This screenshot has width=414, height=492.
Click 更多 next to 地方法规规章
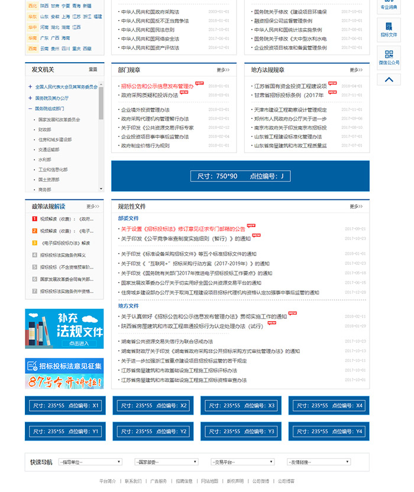coord(356,70)
